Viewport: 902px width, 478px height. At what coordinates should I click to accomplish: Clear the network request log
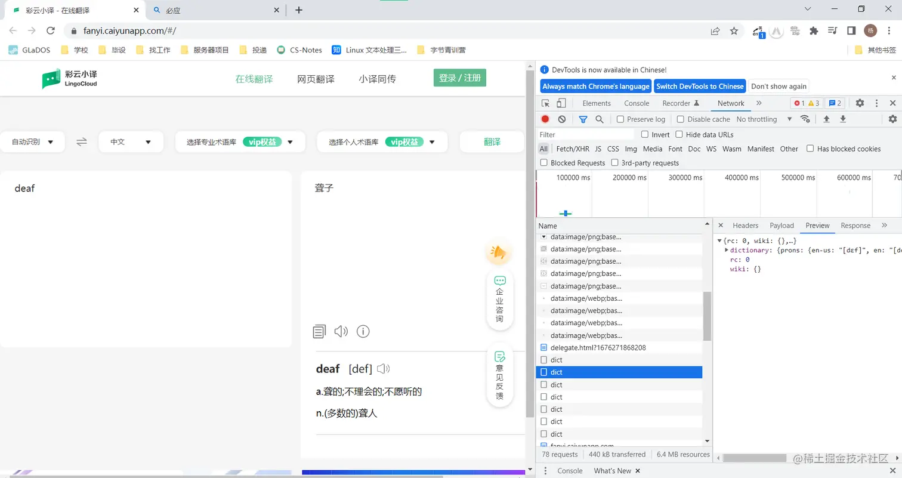point(561,119)
